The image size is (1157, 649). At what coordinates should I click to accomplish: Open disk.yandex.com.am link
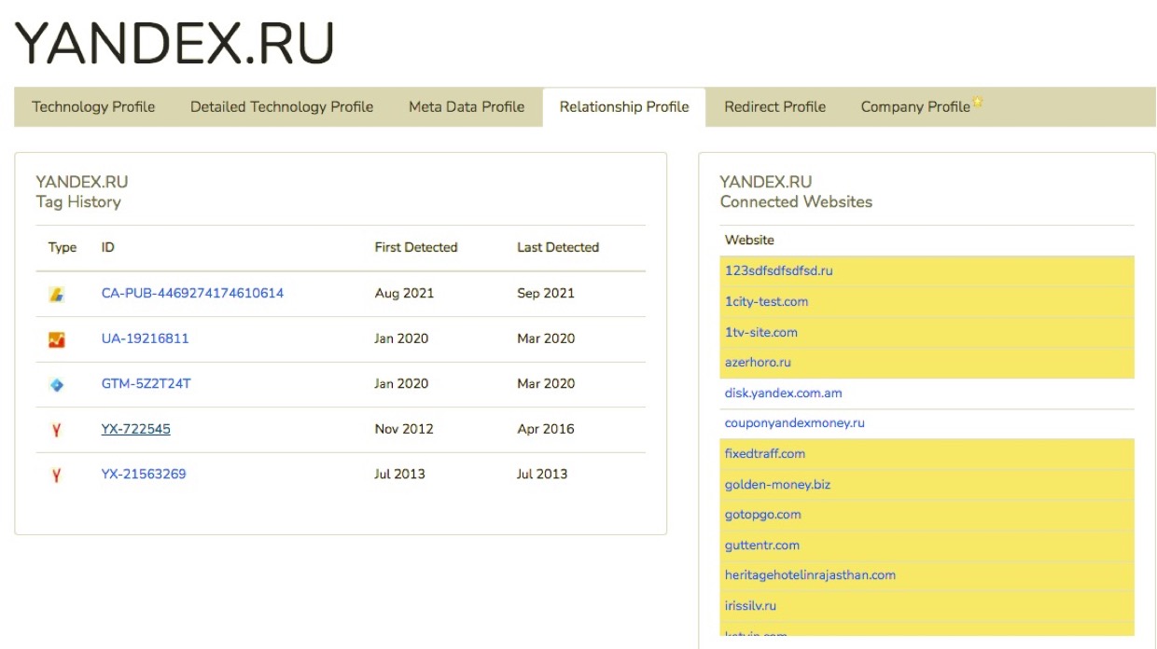coord(784,394)
